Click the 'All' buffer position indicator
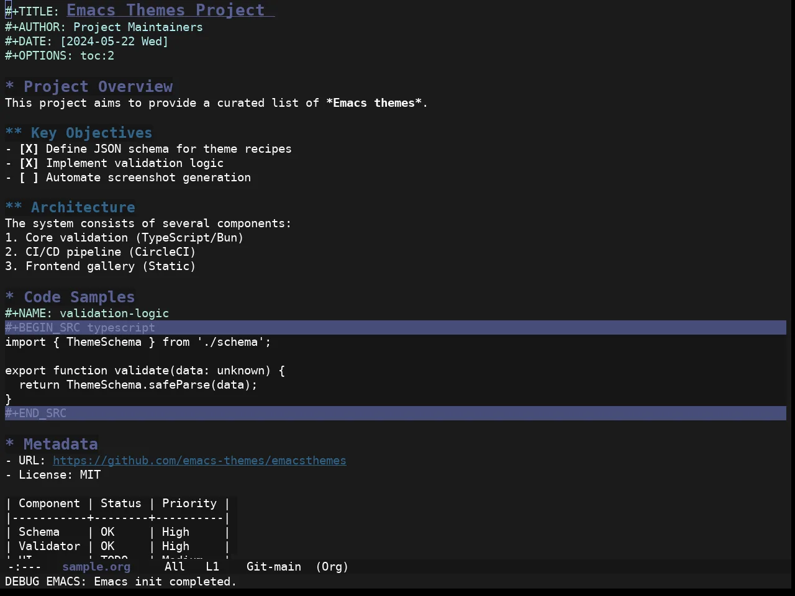 [x=175, y=567]
